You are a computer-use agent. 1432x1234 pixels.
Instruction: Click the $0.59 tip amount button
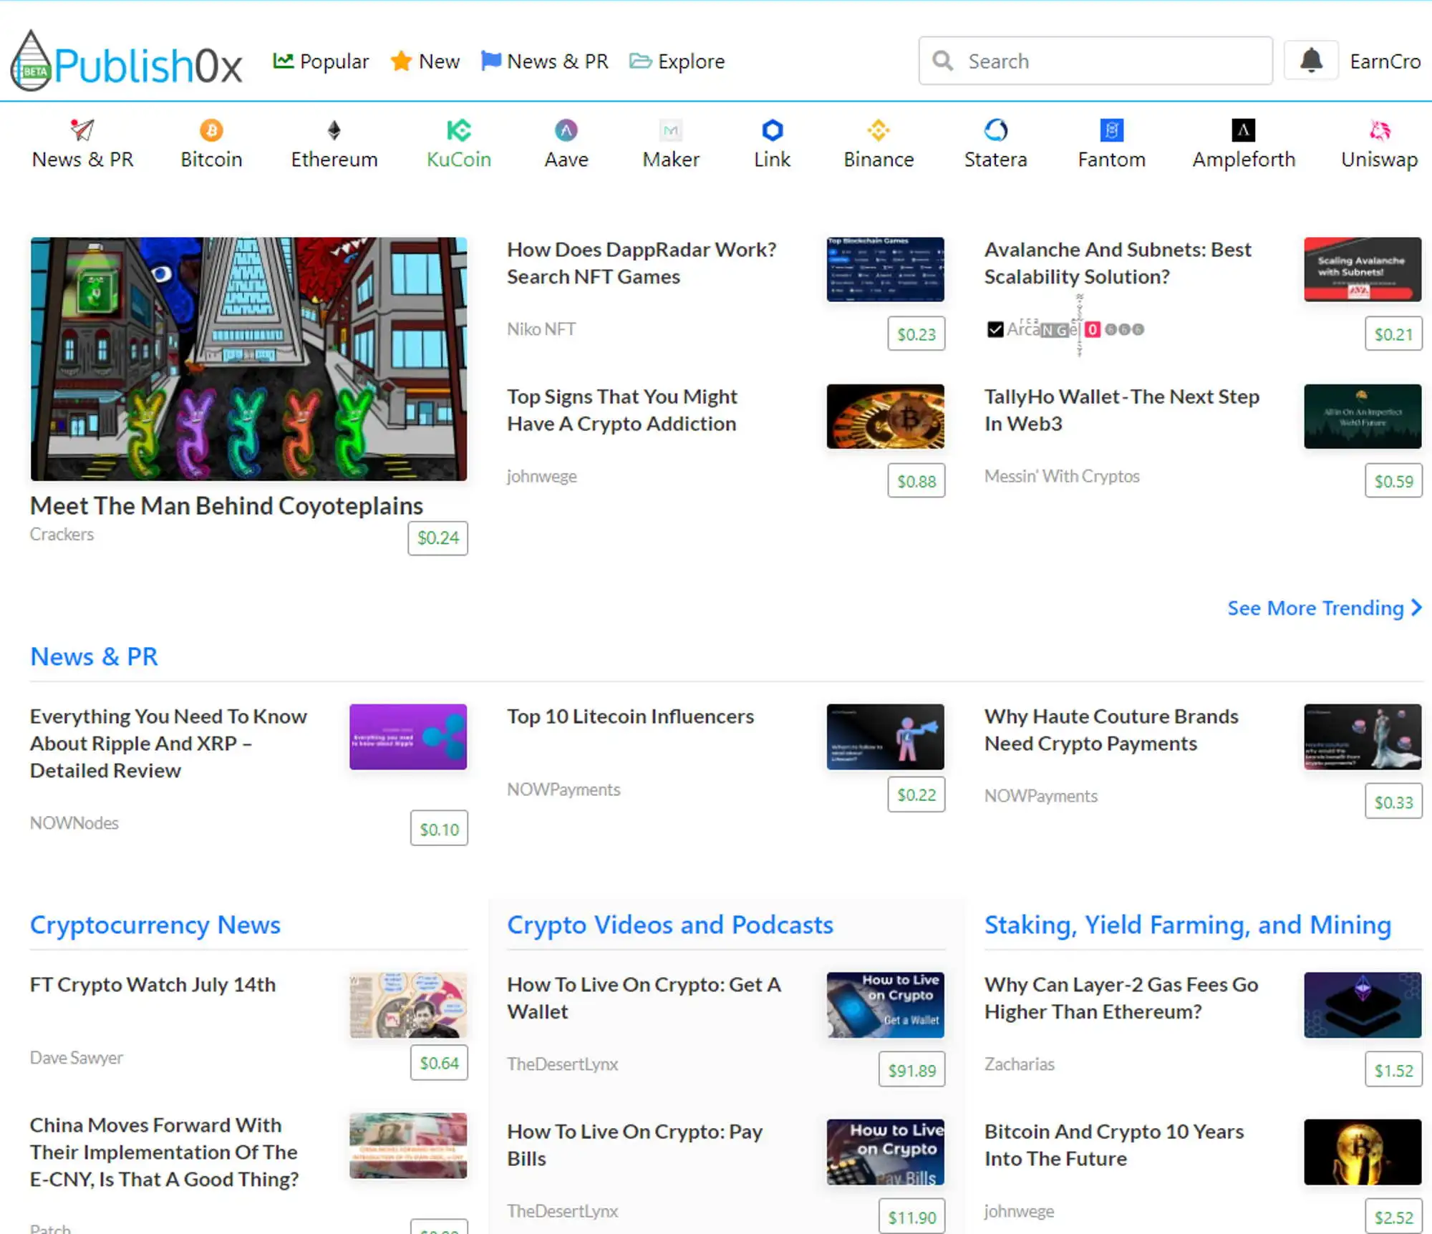(x=1393, y=480)
